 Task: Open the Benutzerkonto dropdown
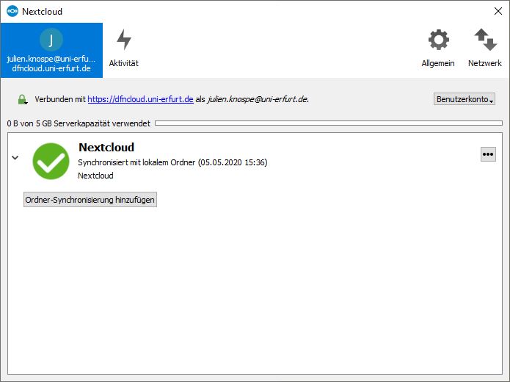click(465, 99)
